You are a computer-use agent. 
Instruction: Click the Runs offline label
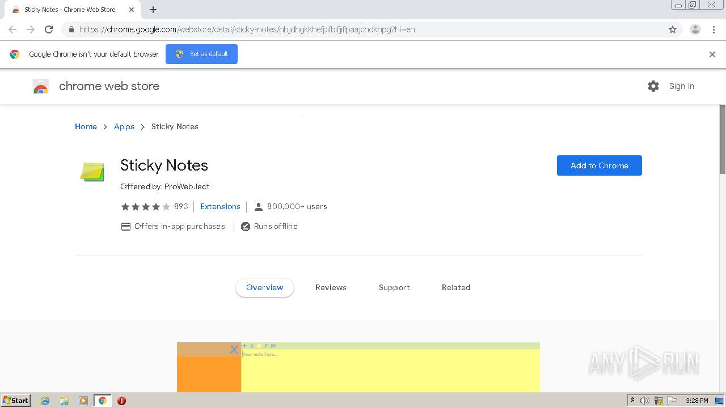276,226
